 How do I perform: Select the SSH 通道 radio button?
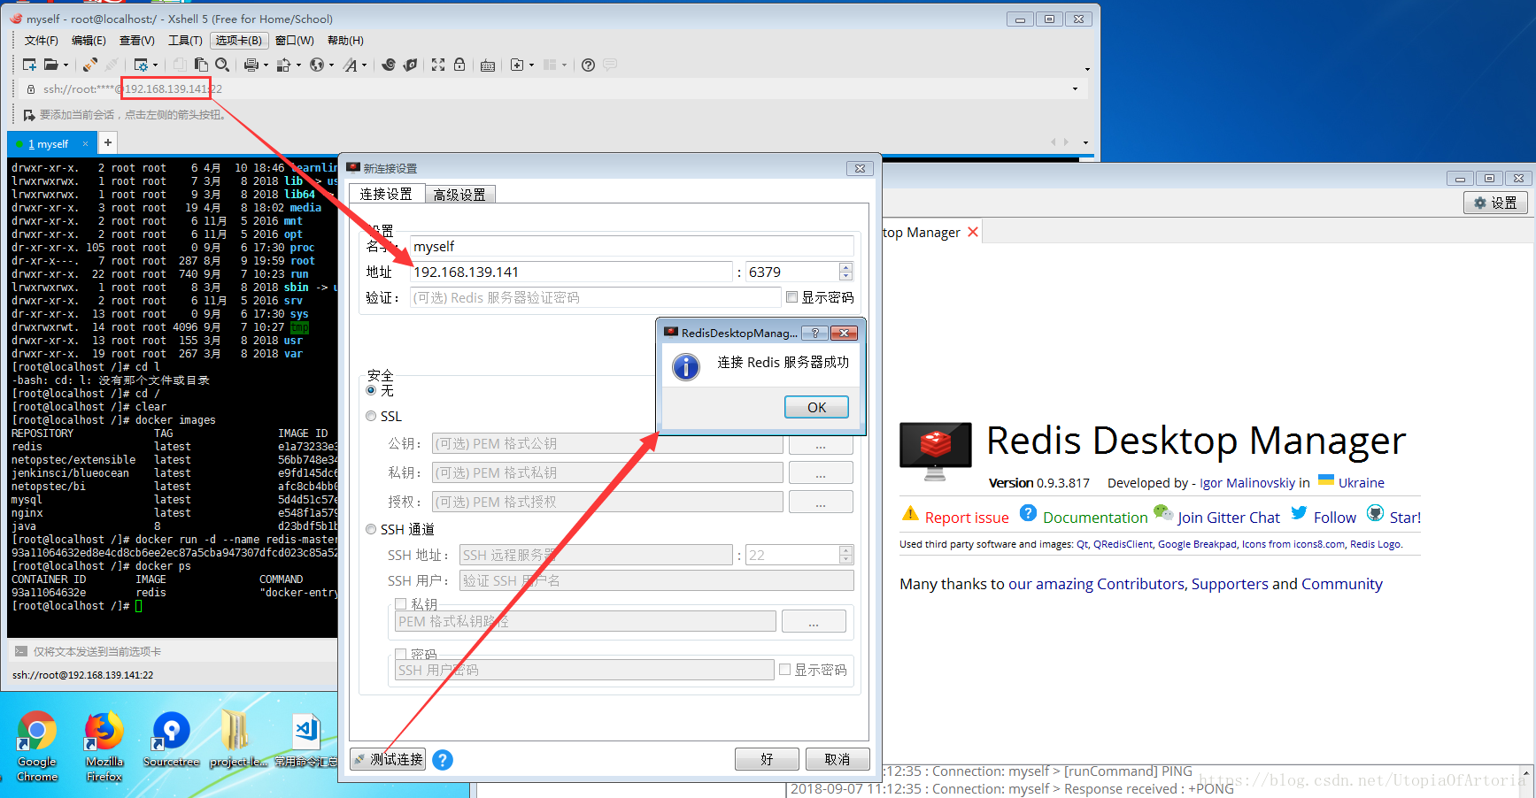tap(371, 529)
